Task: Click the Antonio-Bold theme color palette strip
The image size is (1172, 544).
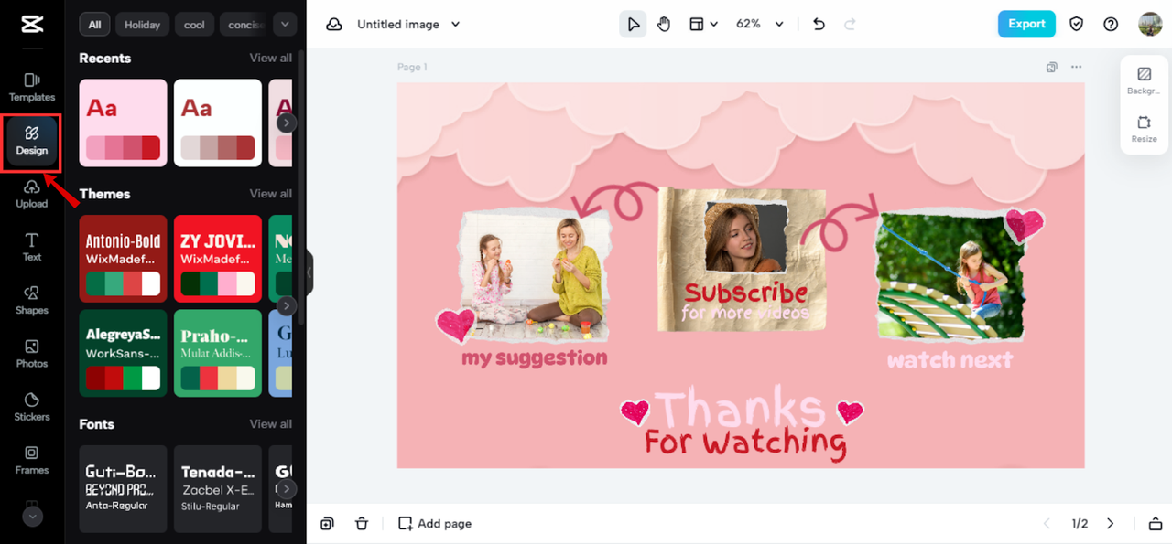Action: (124, 283)
